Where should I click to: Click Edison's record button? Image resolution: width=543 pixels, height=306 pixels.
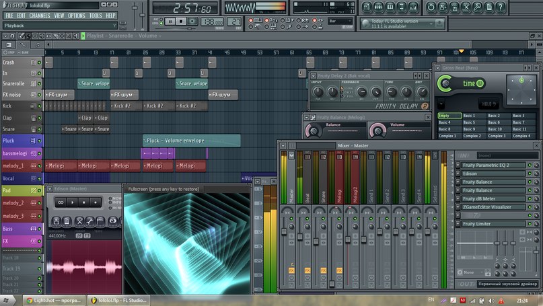click(96, 202)
